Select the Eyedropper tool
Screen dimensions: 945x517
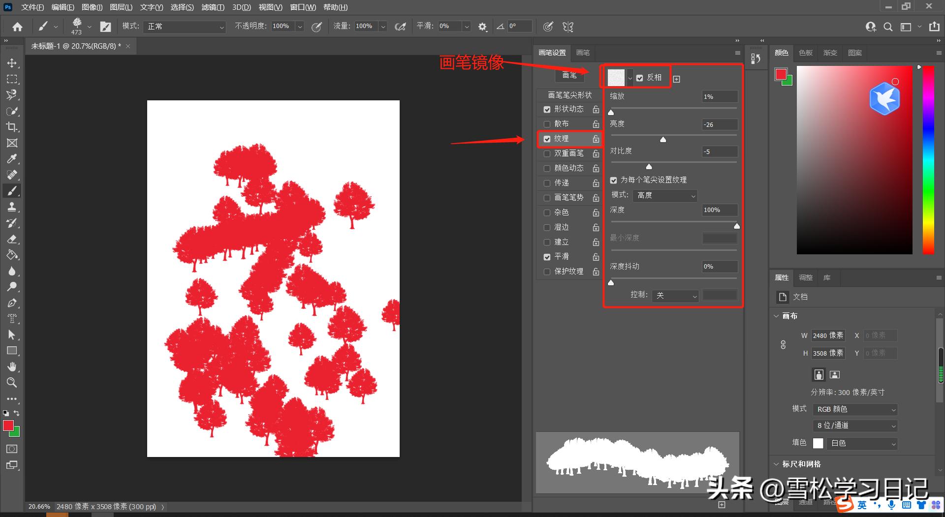coord(12,159)
